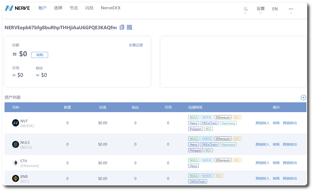This screenshot has height=191, width=313.
Task: Click 跨链转出 in BNB row
Action: coord(290,178)
